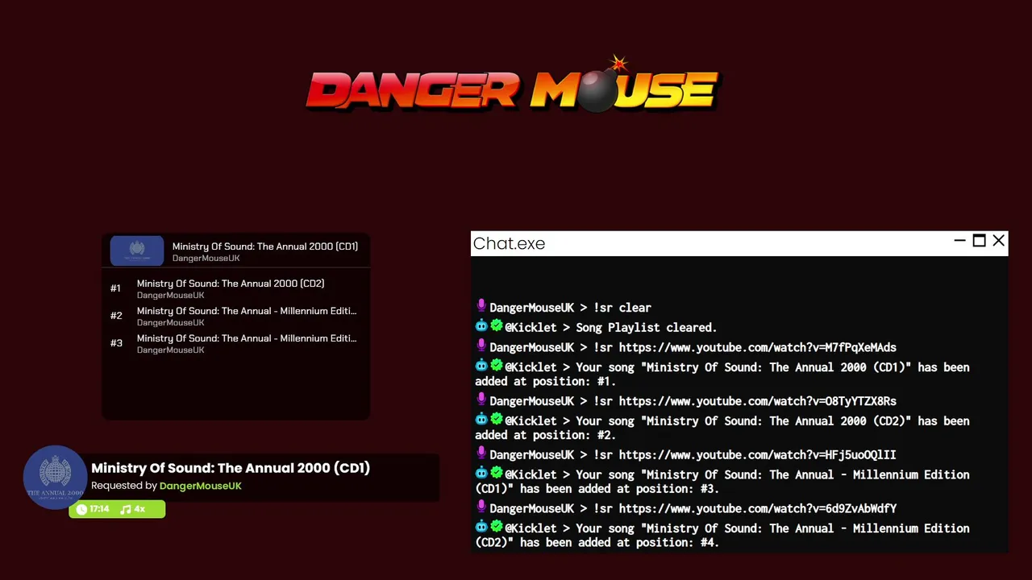The image size is (1032, 580).
Task: Click the microphone icon before the M7fPqXeMAds link message
Action: [x=481, y=346]
